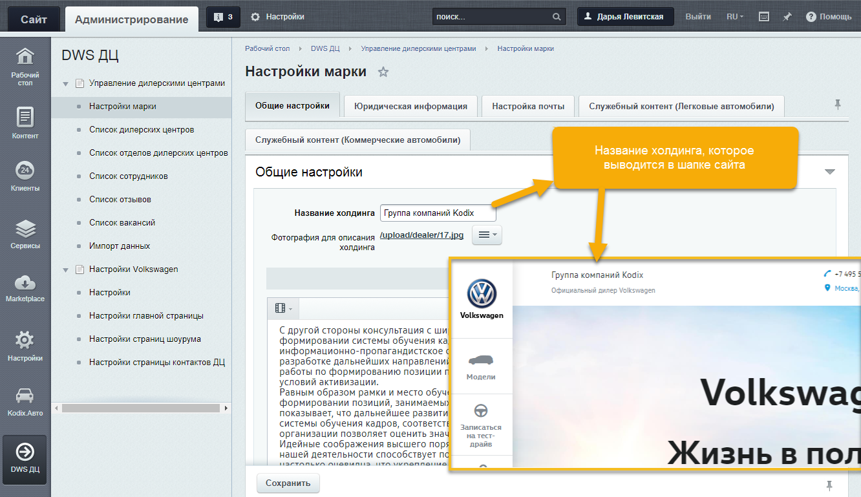
Task: Open the Marketplace section icon
Action: click(x=25, y=288)
